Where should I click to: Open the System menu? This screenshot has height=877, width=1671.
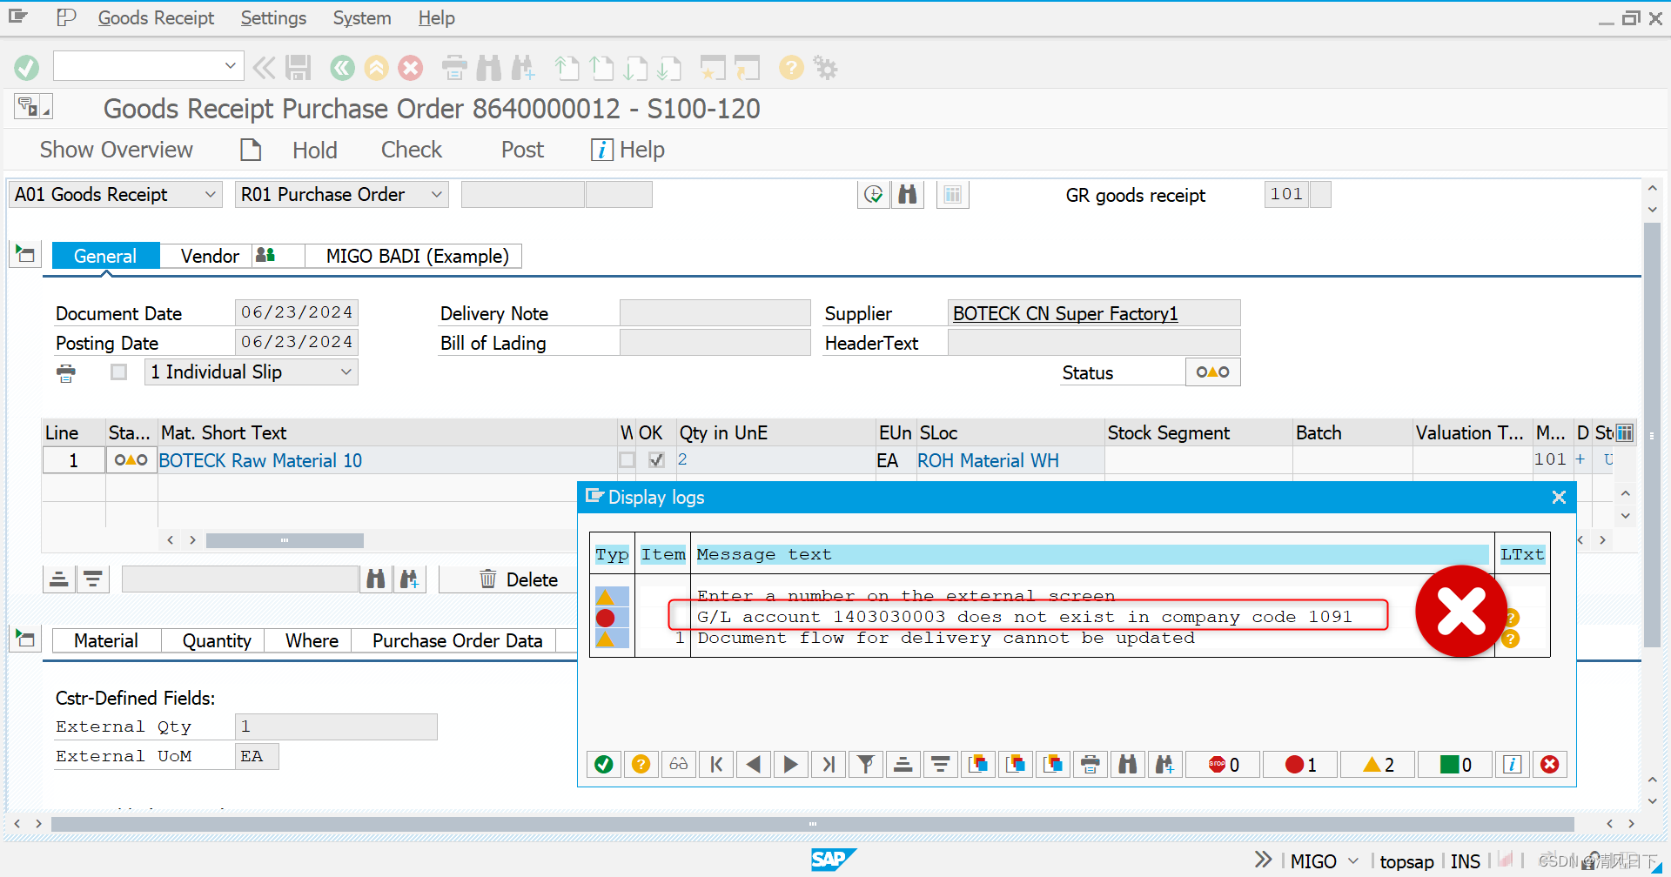tap(362, 18)
